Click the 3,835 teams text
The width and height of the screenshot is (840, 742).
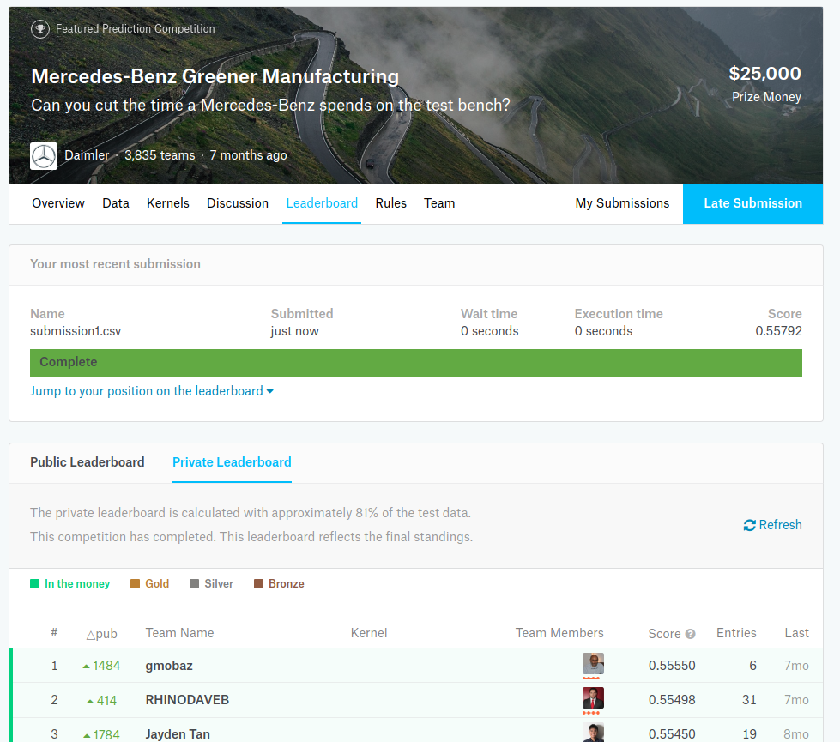[160, 155]
